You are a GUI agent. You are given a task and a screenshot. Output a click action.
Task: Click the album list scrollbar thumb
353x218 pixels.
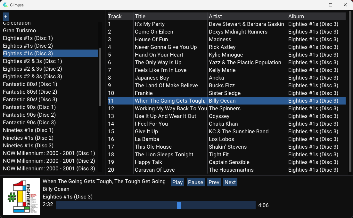(100, 77)
